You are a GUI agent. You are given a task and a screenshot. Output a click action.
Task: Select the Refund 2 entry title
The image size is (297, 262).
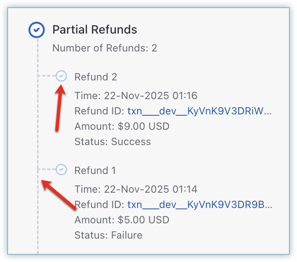click(95, 77)
